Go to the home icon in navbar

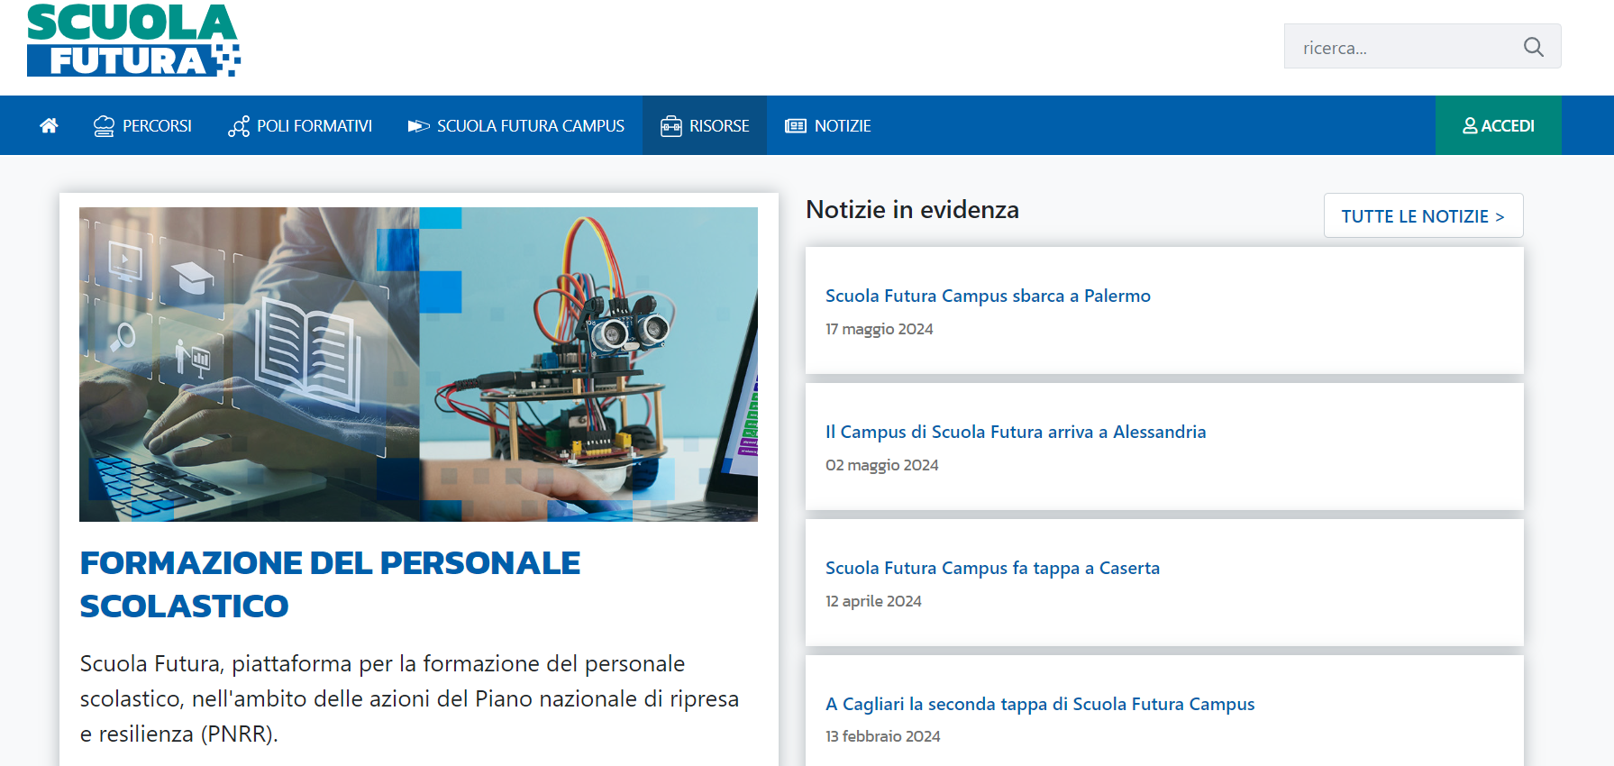tap(49, 125)
